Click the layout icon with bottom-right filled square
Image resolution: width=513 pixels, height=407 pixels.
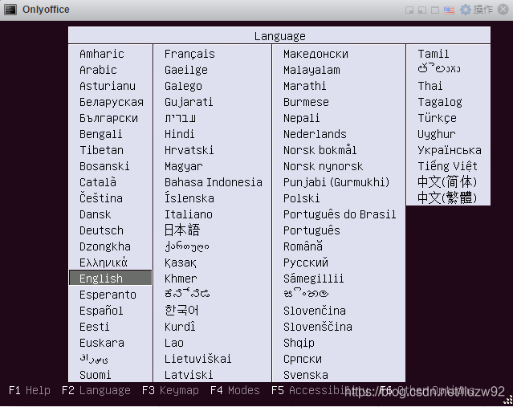tap(409, 10)
